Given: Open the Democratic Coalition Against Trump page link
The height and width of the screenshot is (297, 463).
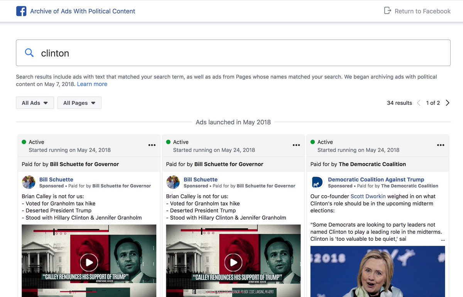Looking at the screenshot, I should [x=376, y=180].
